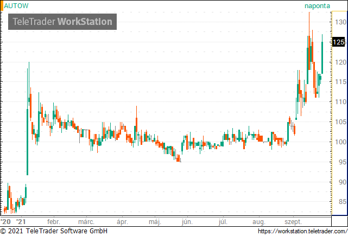Viewport: 348px width, 236px height.
Task: Click the AUTOW ticker symbol label
Action: (16, 5)
